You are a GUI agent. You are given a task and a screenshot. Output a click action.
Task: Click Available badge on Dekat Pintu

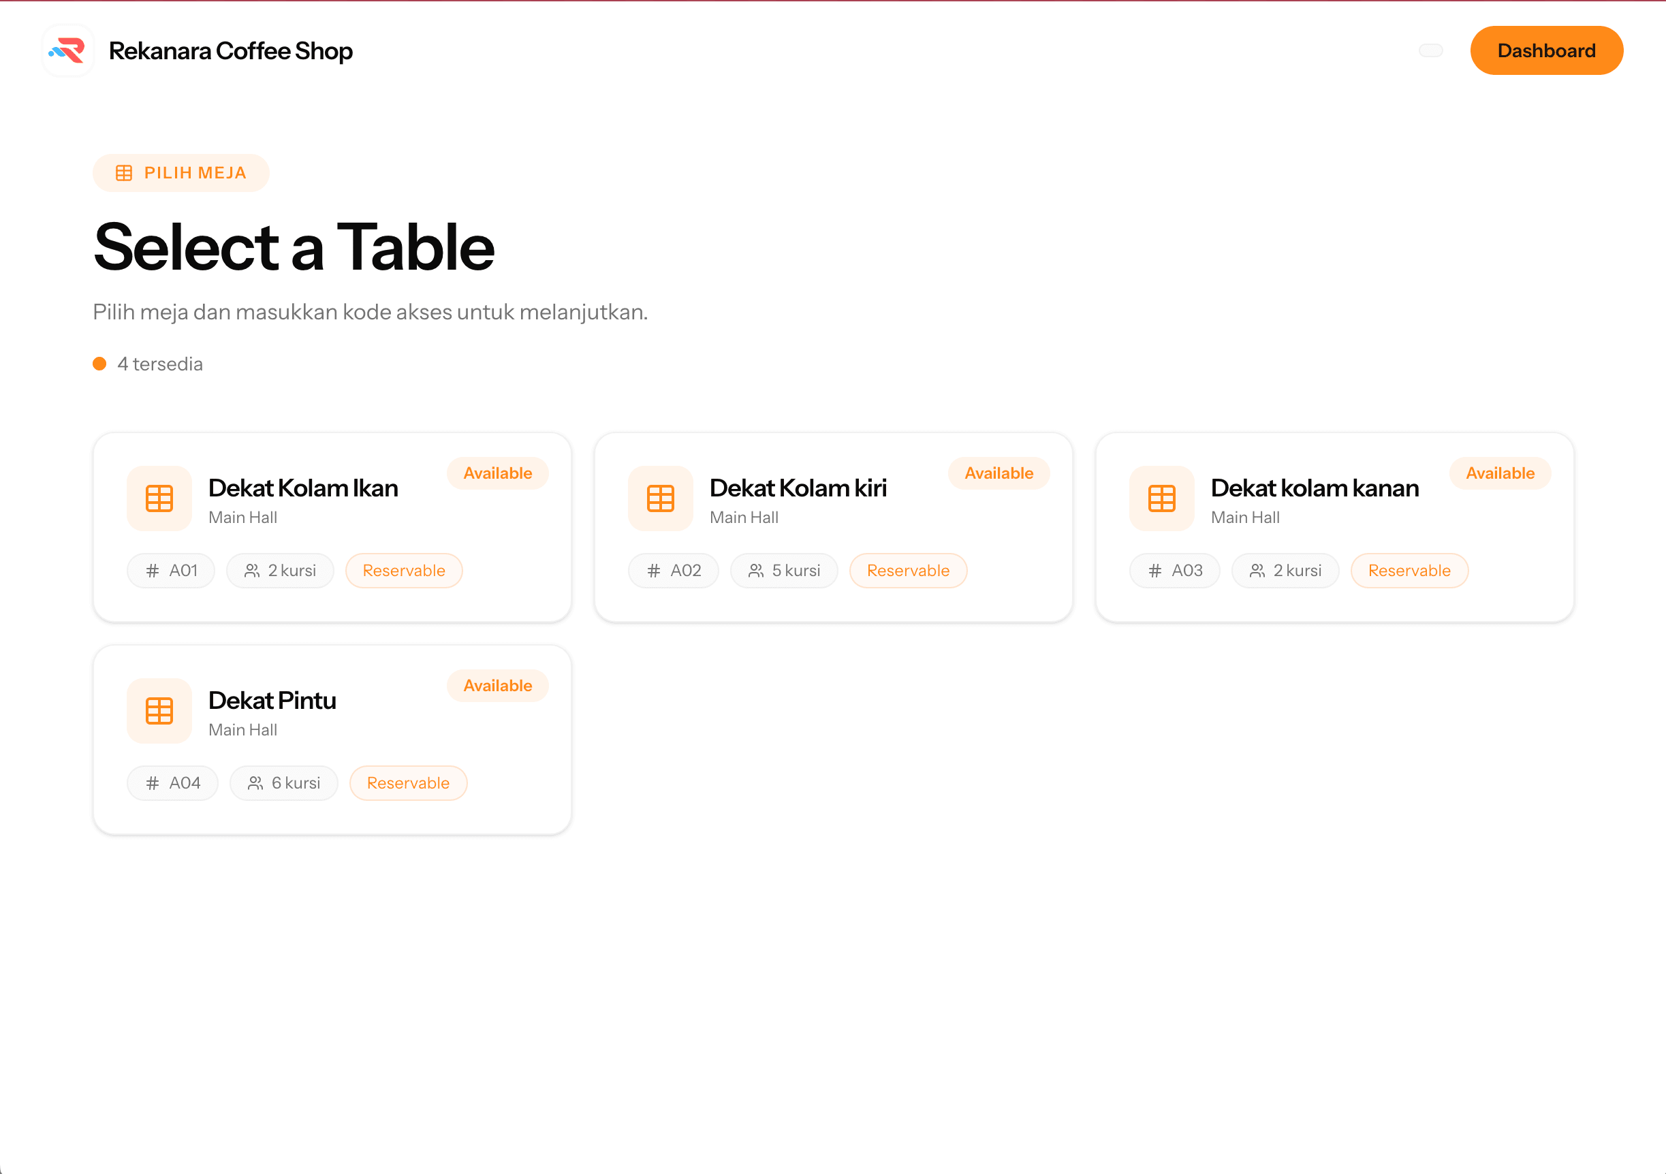[x=498, y=686]
